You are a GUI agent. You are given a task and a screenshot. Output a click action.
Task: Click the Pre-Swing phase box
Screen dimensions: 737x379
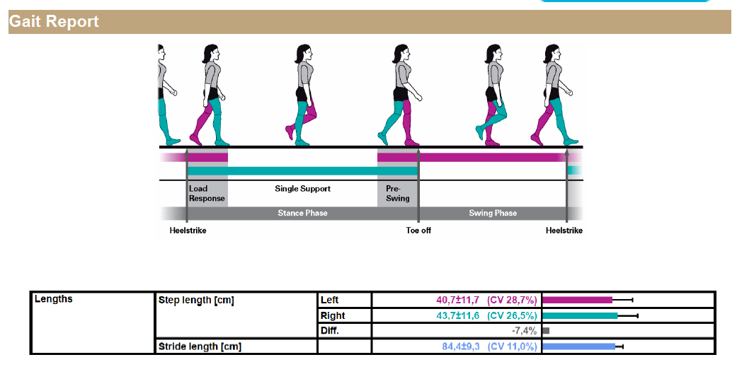(397, 194)
